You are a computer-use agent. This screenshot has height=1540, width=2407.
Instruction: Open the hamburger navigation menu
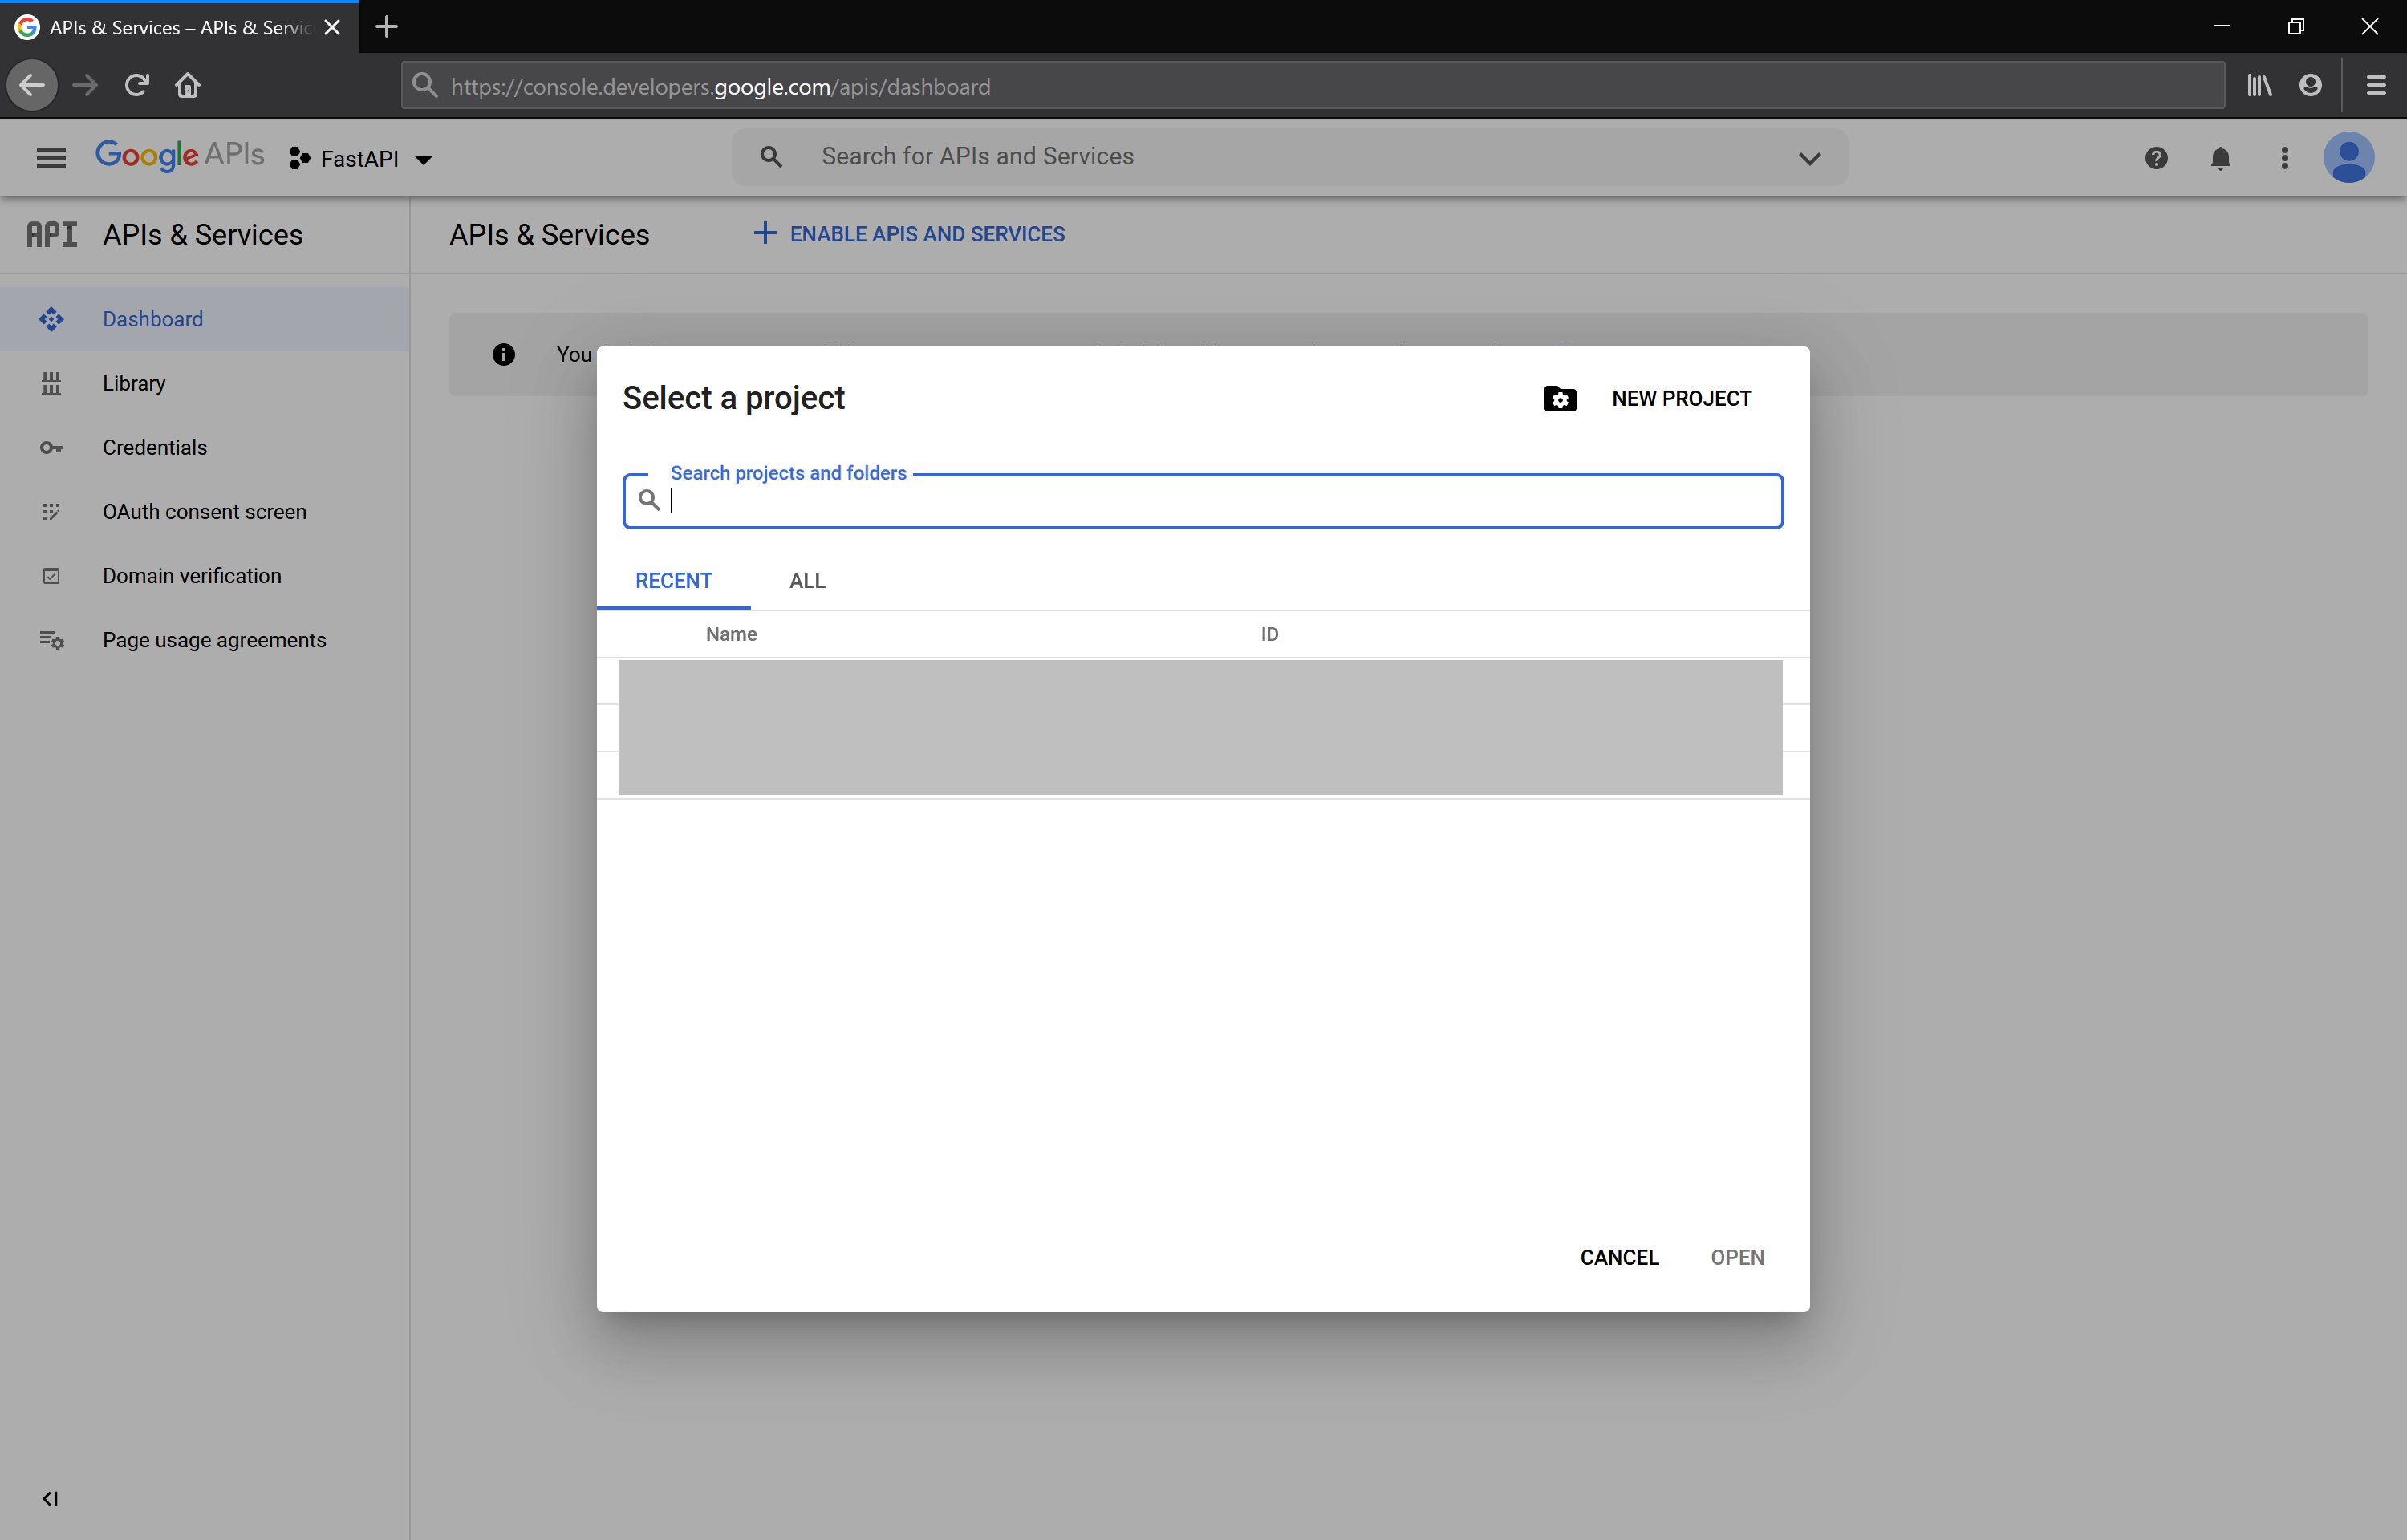point(51,158)
